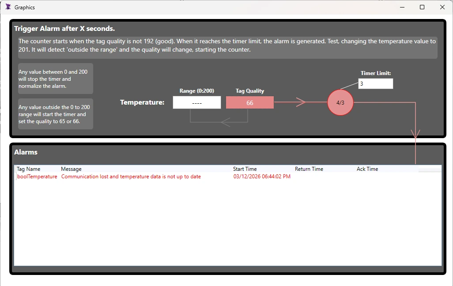The image size is (453, 286).
Task: Click the alarm start time 06:44:02 PM
Action: (262, 177)
